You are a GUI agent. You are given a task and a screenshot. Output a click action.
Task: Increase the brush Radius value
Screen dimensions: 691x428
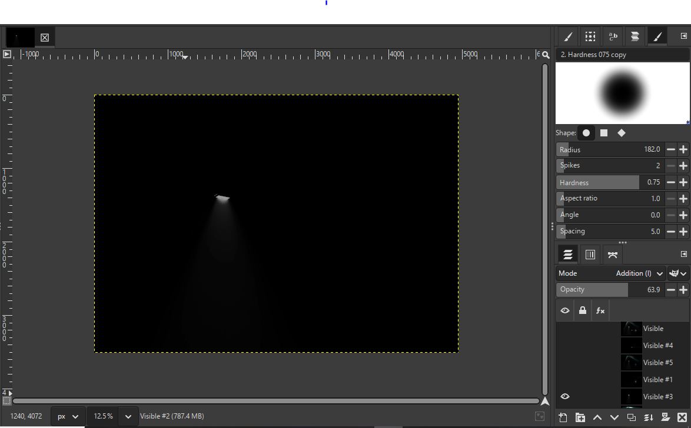pos(683,150)
